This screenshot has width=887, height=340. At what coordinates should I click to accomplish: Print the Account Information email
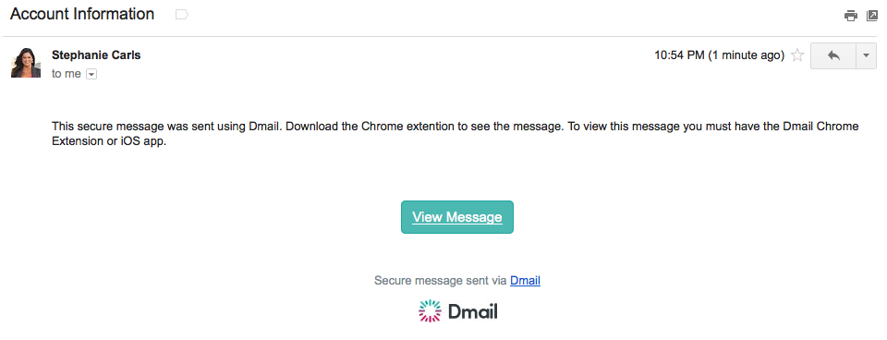(x=850, y=16)
